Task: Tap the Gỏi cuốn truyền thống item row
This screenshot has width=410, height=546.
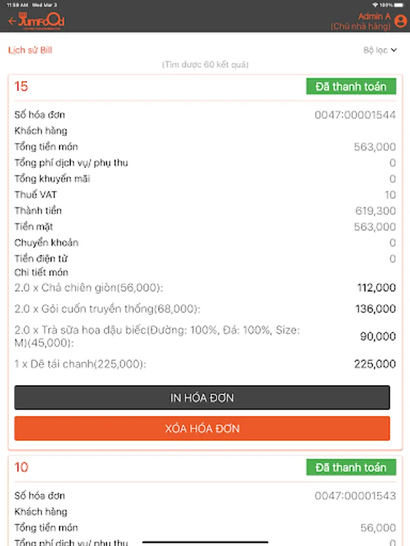Action: 107,309
